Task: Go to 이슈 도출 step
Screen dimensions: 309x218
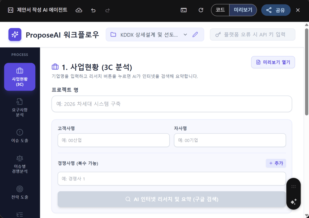Action: tap(20, 136)
